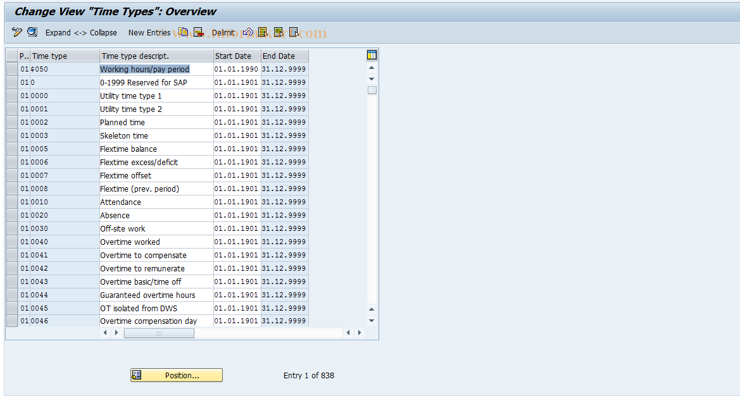
Task: Click the Delimit button
Action: [x=223, y=32]
